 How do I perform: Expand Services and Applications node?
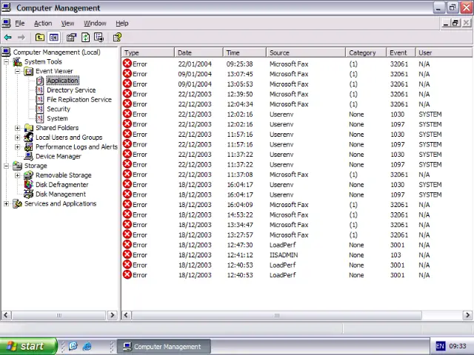(x=6, y=204)
